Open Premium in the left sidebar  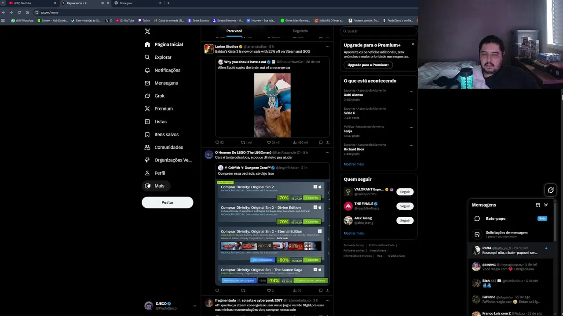pos(158,108)
